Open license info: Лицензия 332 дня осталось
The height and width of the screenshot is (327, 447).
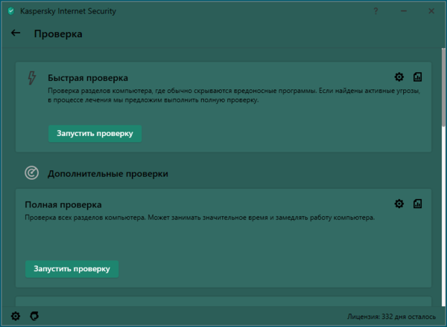pos(391,317)
